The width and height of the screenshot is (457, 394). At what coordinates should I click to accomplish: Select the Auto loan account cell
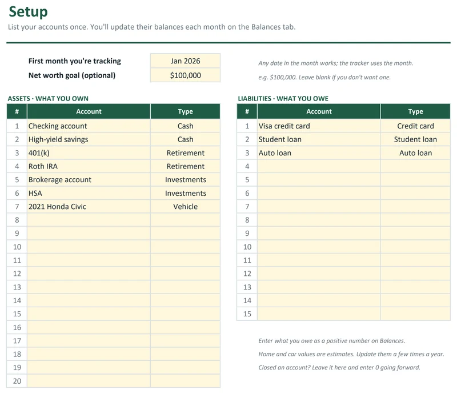[319, 152]
